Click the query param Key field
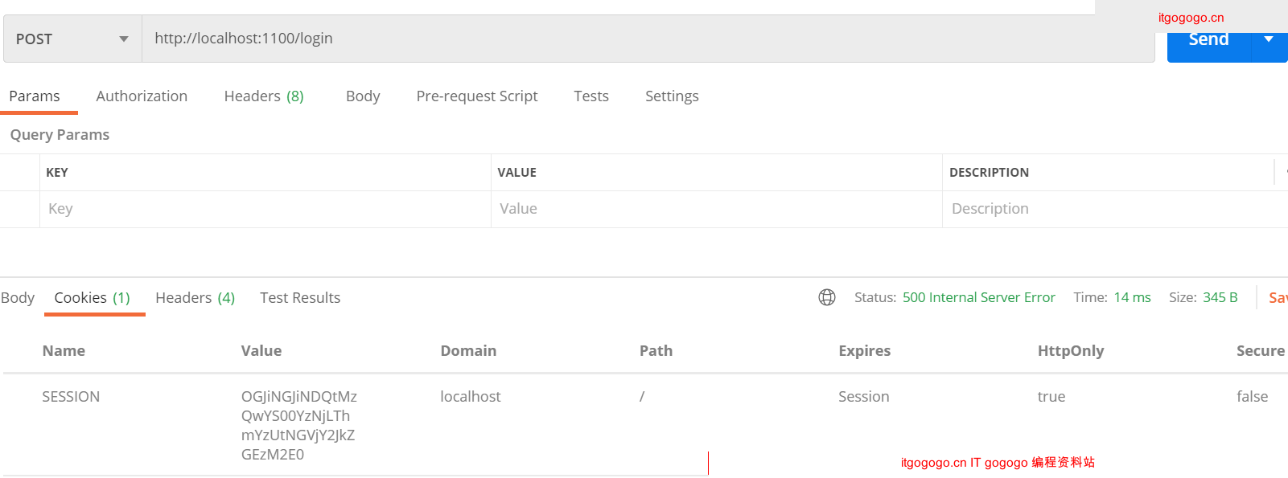The height and width of the screenshot is (478, 1288). pyautogui.click(x=265, y=209)
